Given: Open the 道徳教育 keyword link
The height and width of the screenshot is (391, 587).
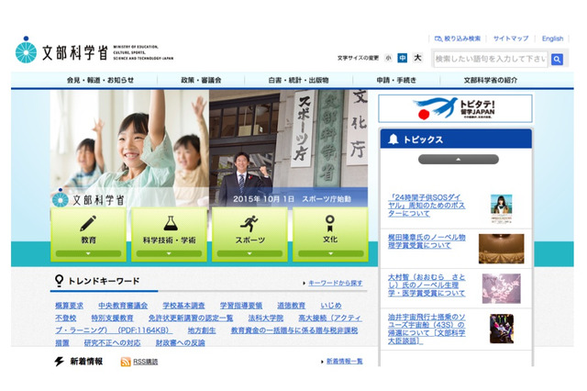Looking at the screenshot, I should click(292, 306).
